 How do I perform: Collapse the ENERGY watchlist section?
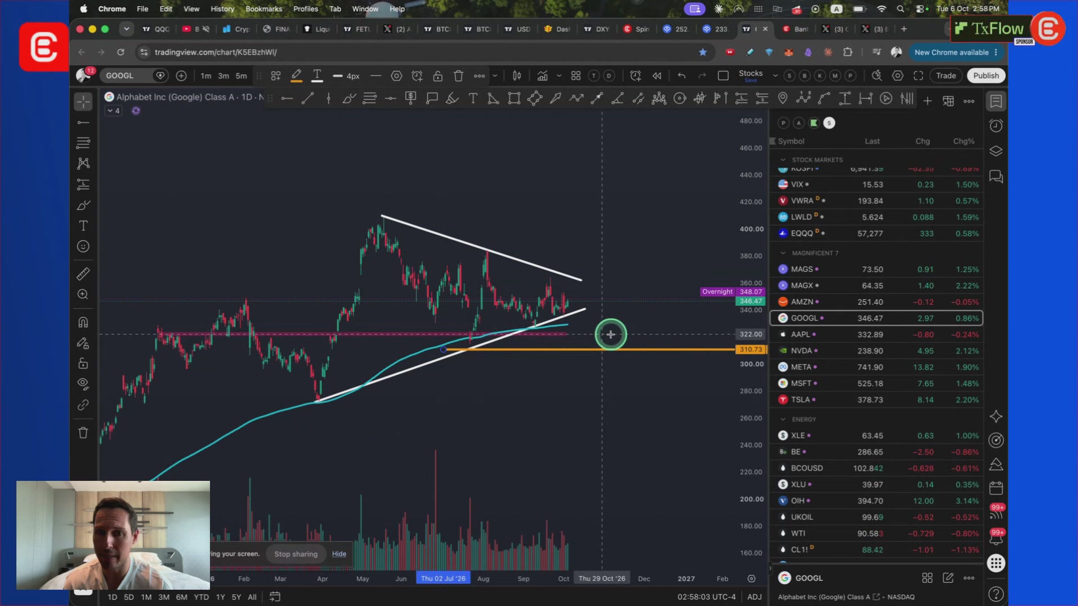(783, 419)
